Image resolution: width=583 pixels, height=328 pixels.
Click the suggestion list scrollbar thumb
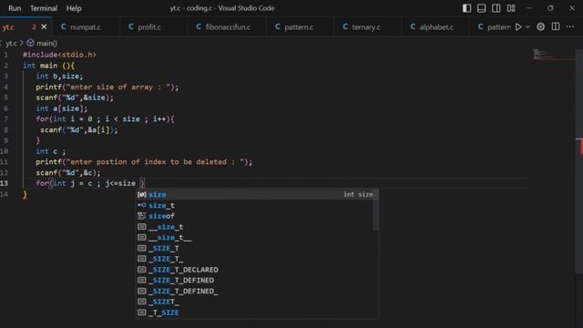(x=375, y=210)
